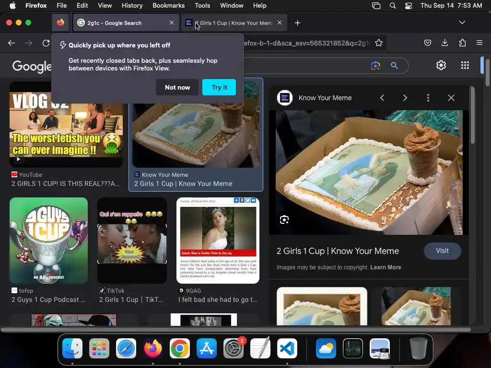
Task: Bookmark this page with the star icon
Action: pyautogui.click(x=379, y=43)
